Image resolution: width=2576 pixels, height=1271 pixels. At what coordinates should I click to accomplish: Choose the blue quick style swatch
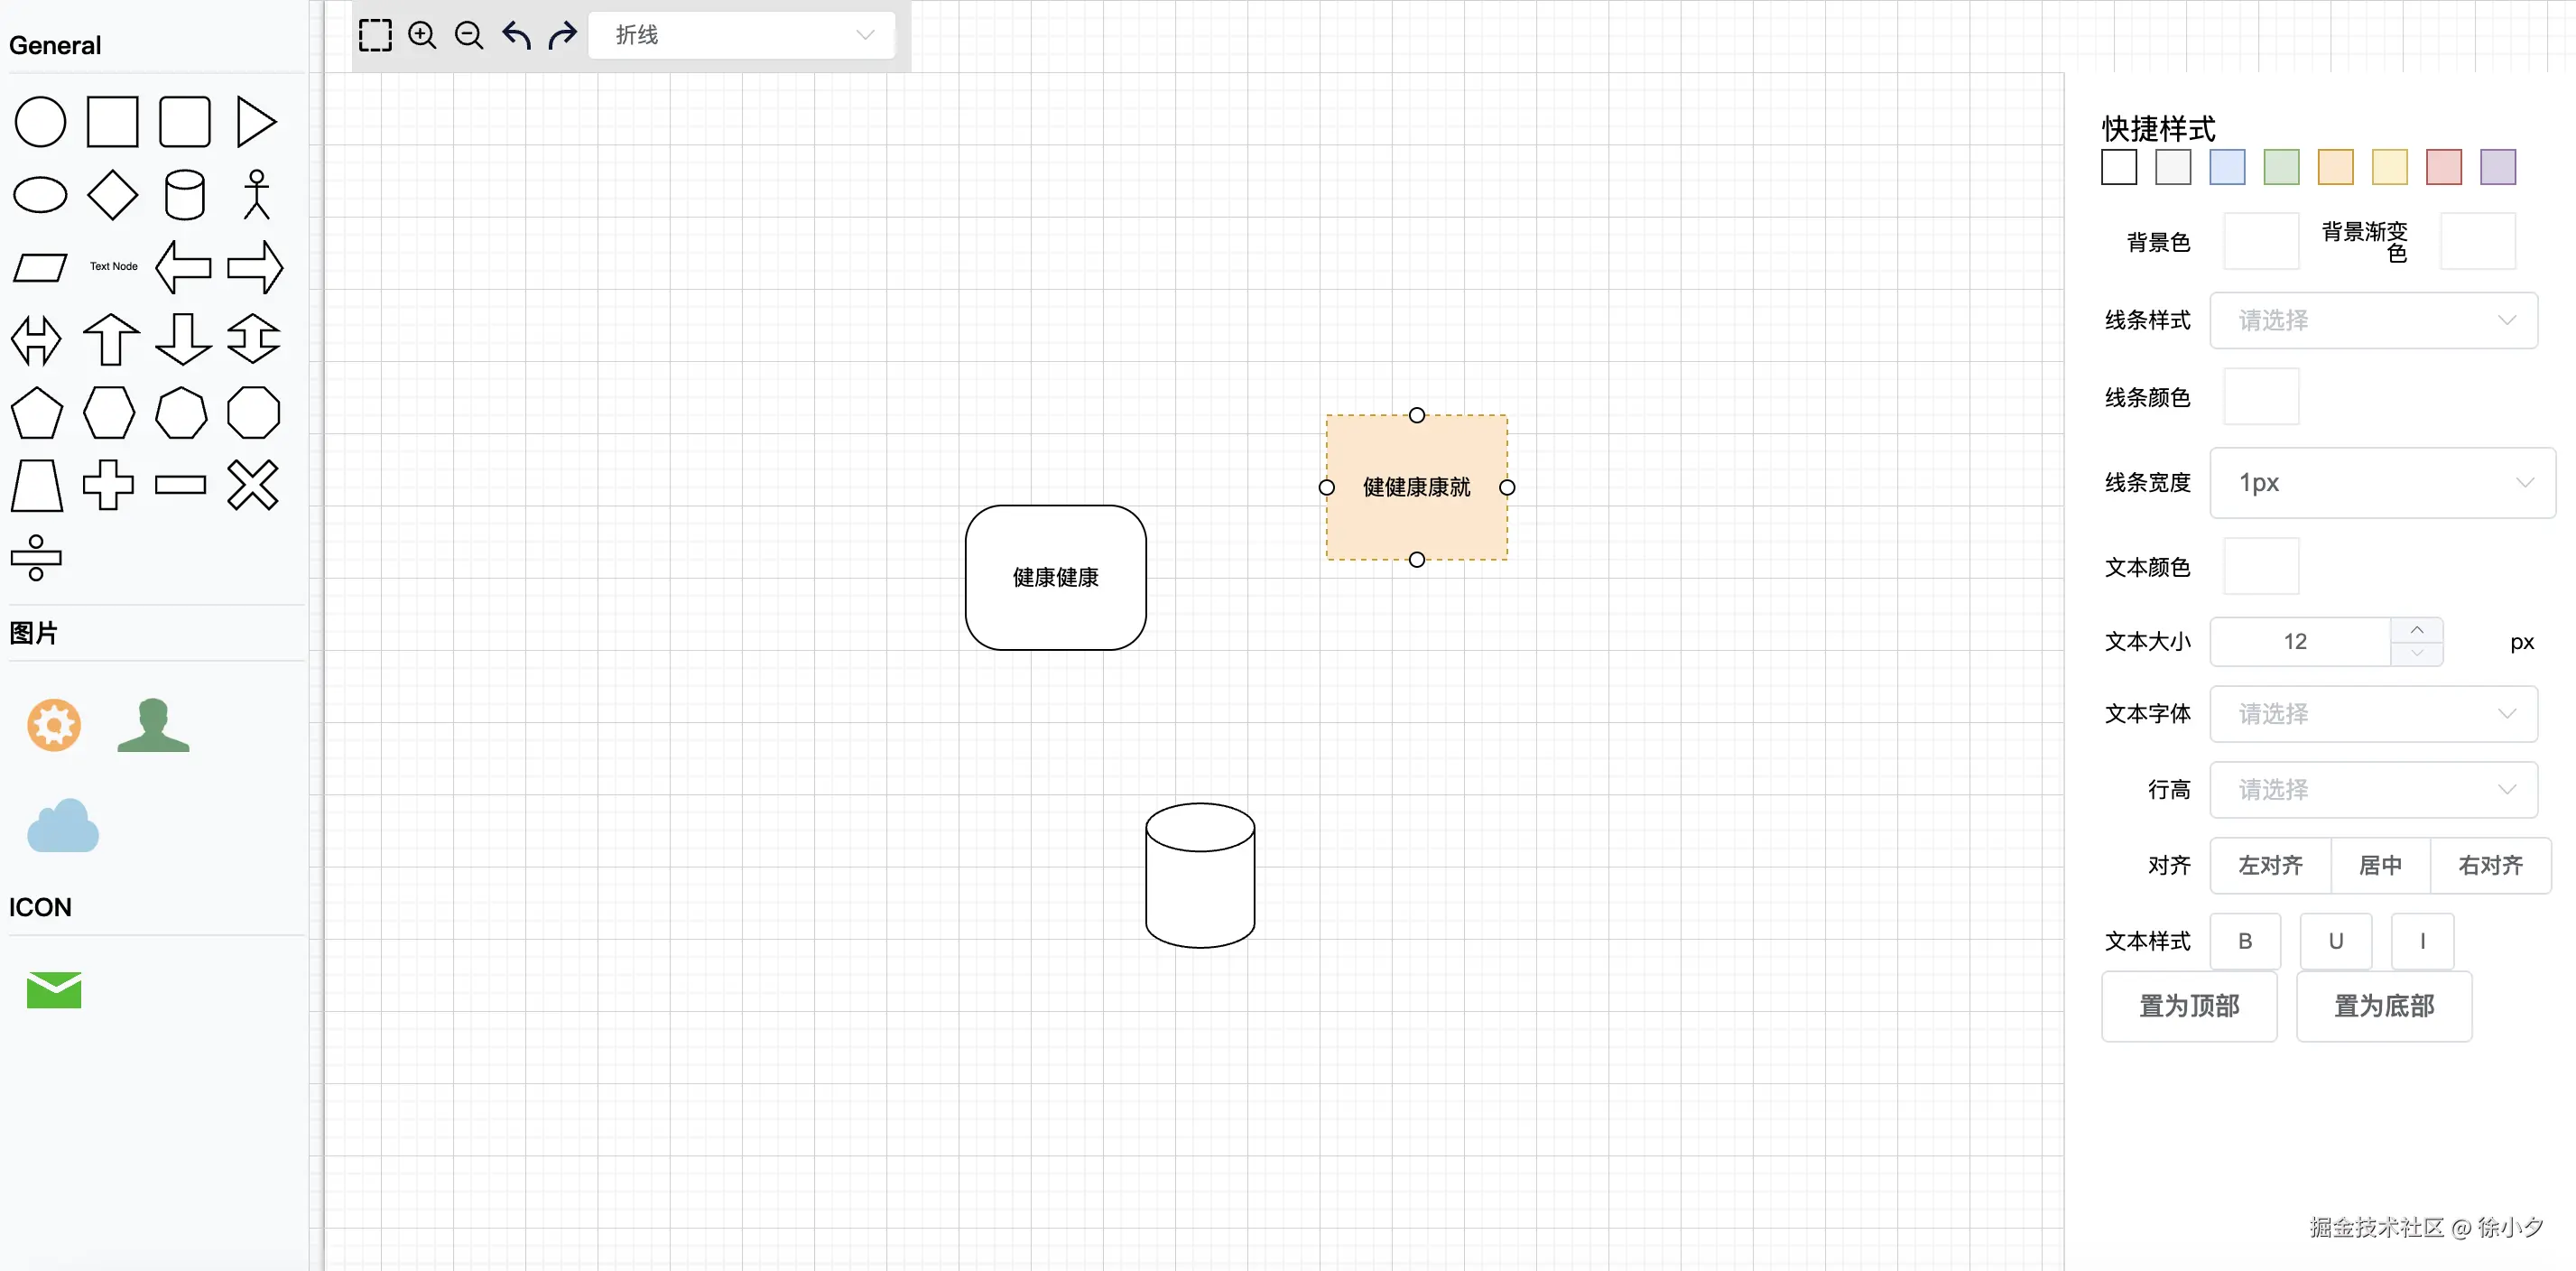tap(2226, 167)
